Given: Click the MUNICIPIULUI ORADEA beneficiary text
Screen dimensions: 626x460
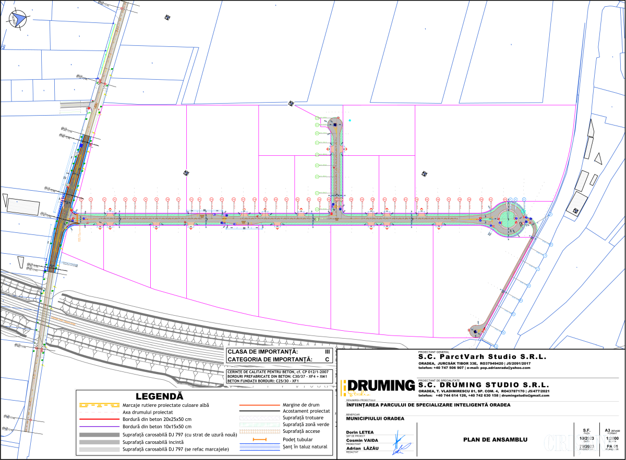Looking at the screenshot, I should click(x=375, y=418).
